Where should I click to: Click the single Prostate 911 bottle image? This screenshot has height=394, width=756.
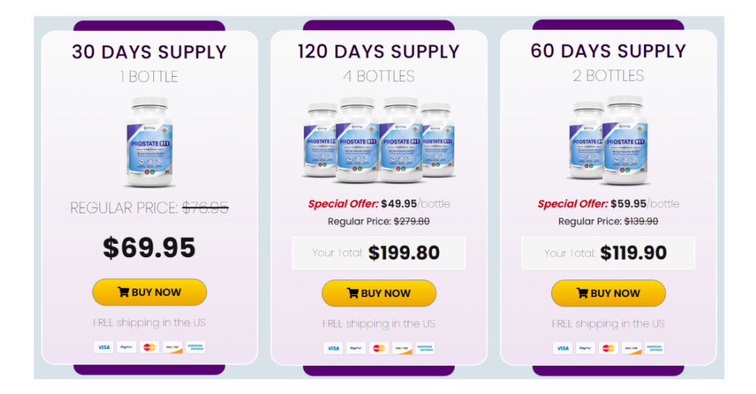(150, 141)
